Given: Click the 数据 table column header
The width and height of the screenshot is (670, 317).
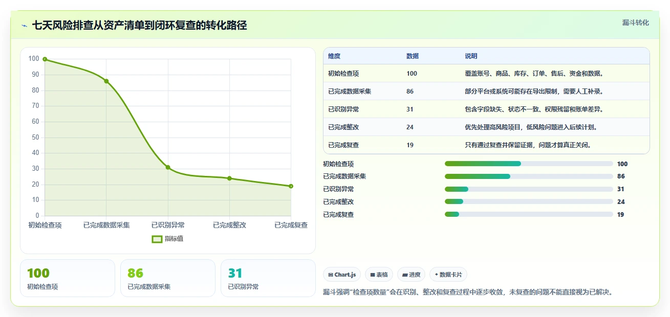Looking at the screenshot, I should click(413, 56).
